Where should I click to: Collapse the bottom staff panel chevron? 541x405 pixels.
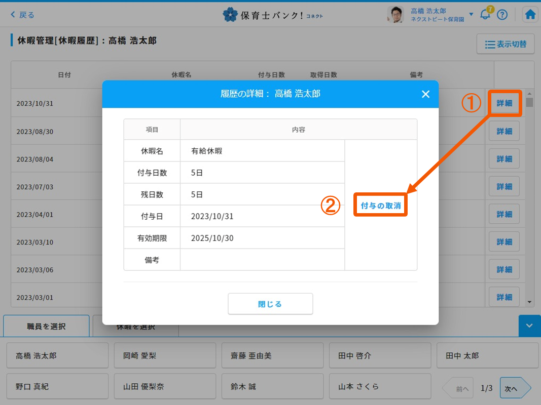point(529,326)
